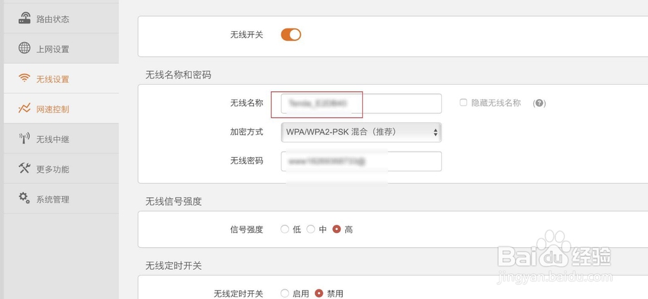Click the 无线名称 input field
This screenshot has width=648, height=299.
tap(361, 104)
